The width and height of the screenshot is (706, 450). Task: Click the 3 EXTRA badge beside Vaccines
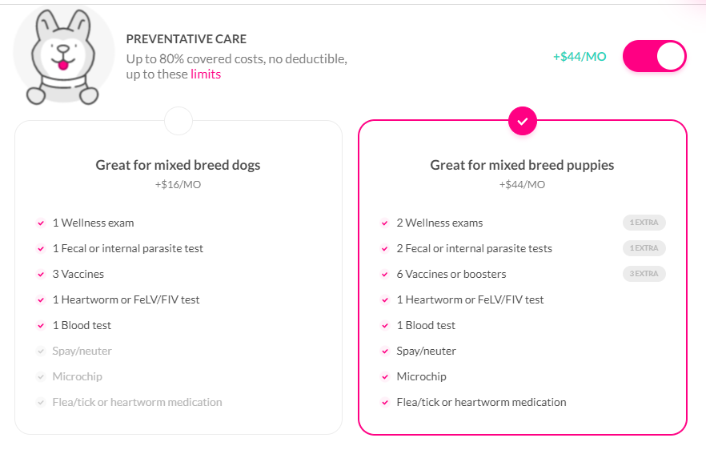pos(644,274)
